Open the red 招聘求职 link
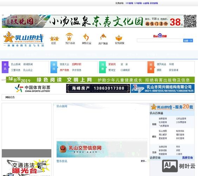The image size is (198, 176). tap(77, 64)
